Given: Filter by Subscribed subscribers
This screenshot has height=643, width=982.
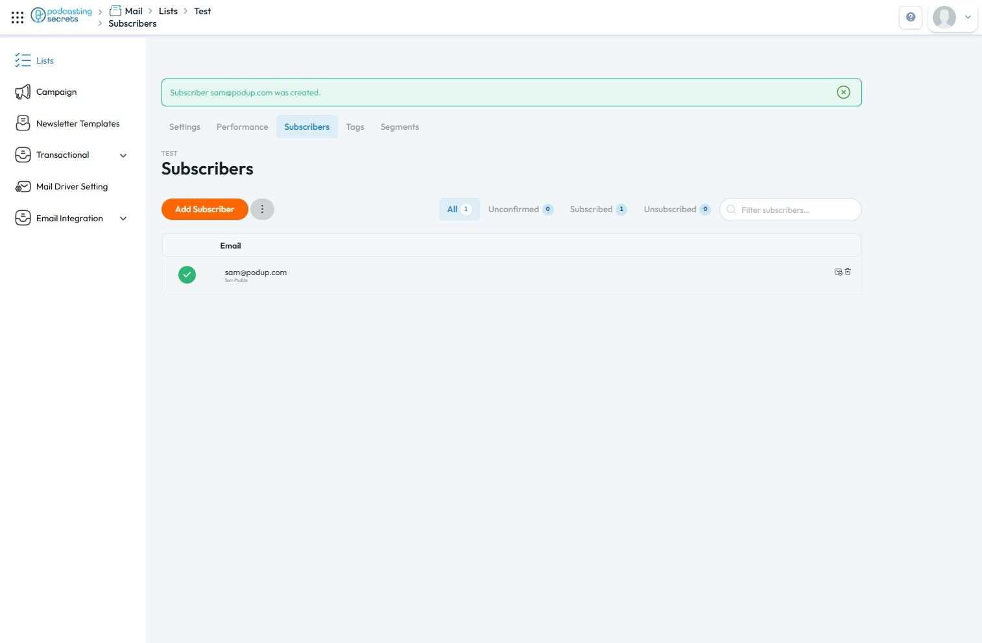Looking at the screenshot, I should pyautogui.click(x=598, y=209).
